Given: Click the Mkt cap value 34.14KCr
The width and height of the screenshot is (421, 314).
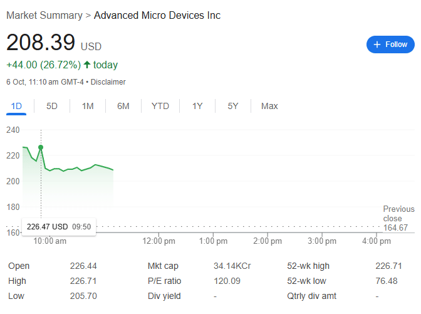Looking at the screenshot, I should pyautogui.click(x=232, y=266).
